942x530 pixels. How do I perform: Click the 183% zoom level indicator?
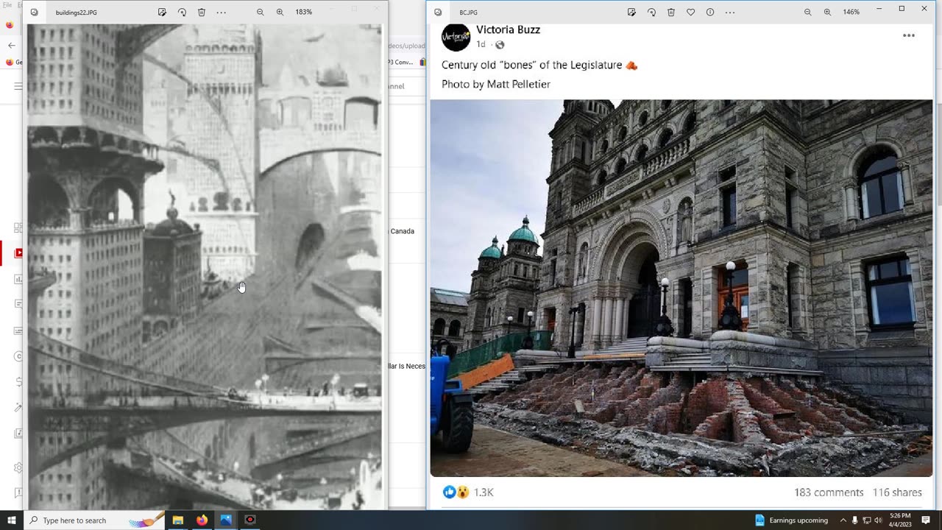pyautogui.click(x=303, y=13)
